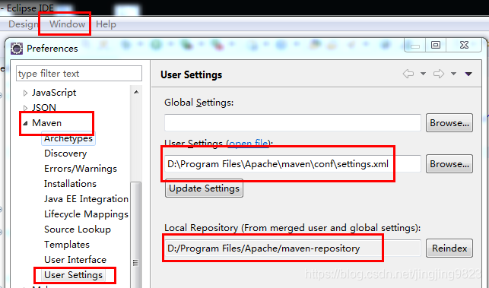Select the JavaScript preference category

(x=54, y=93)
